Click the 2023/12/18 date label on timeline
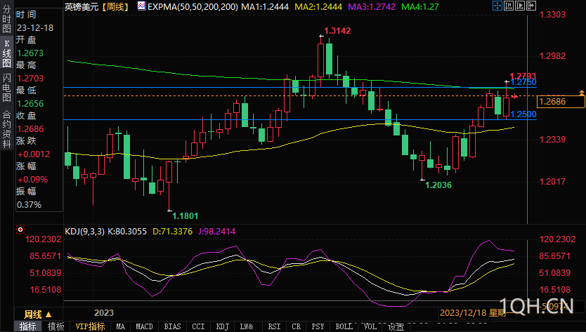Screen dimensions: 586x332 coord(462,313)
